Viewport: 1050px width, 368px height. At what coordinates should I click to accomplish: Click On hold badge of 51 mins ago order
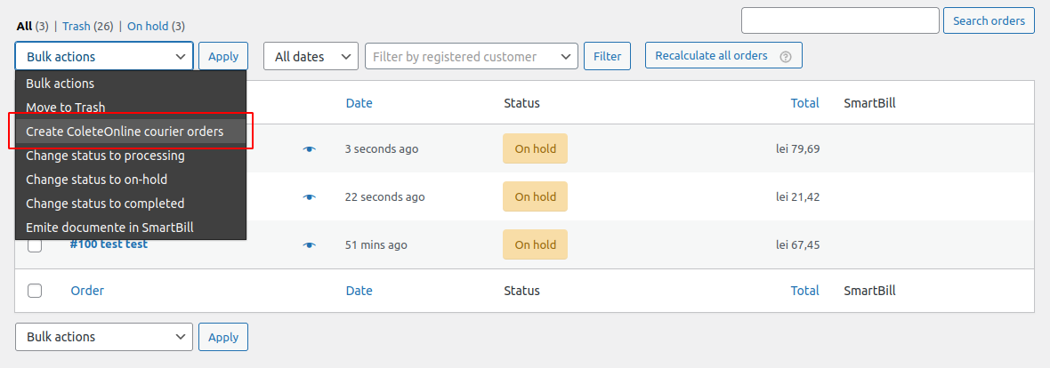(535, 244)
